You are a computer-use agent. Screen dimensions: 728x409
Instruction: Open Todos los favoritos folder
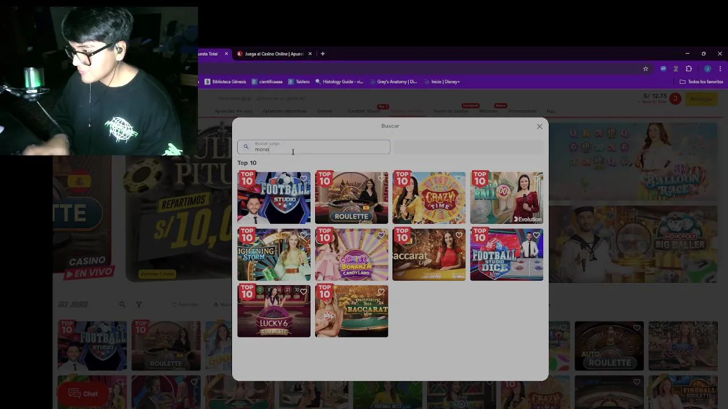pyautogui.click(x=701, y=82)
